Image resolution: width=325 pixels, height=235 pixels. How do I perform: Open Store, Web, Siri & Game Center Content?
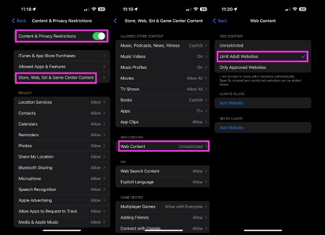click(62, 77)
